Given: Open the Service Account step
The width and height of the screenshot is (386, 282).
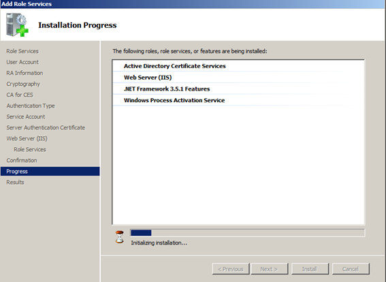Looking at the screenshot, I should pyautogui.click(x=26, y=116).
